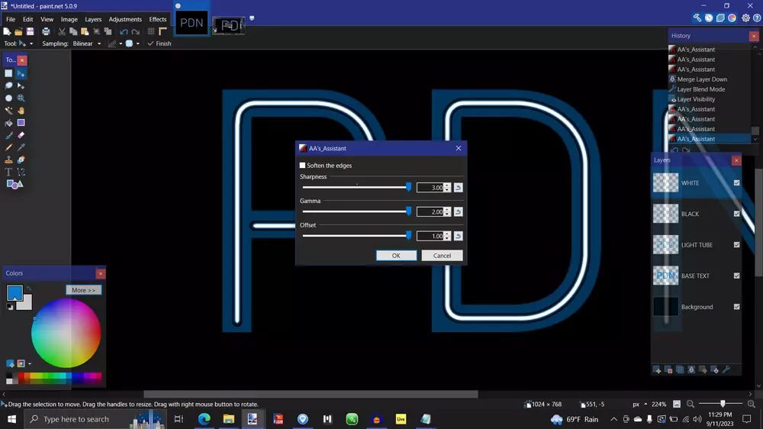The width and height of the screenshot is (763, 429).
Task: Click Add New Layer icon
Action: tap(657, 370)
